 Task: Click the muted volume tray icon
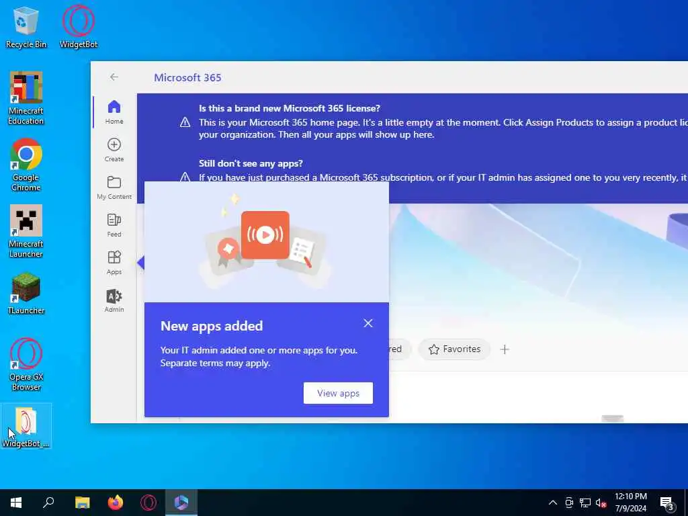(601, 503)
